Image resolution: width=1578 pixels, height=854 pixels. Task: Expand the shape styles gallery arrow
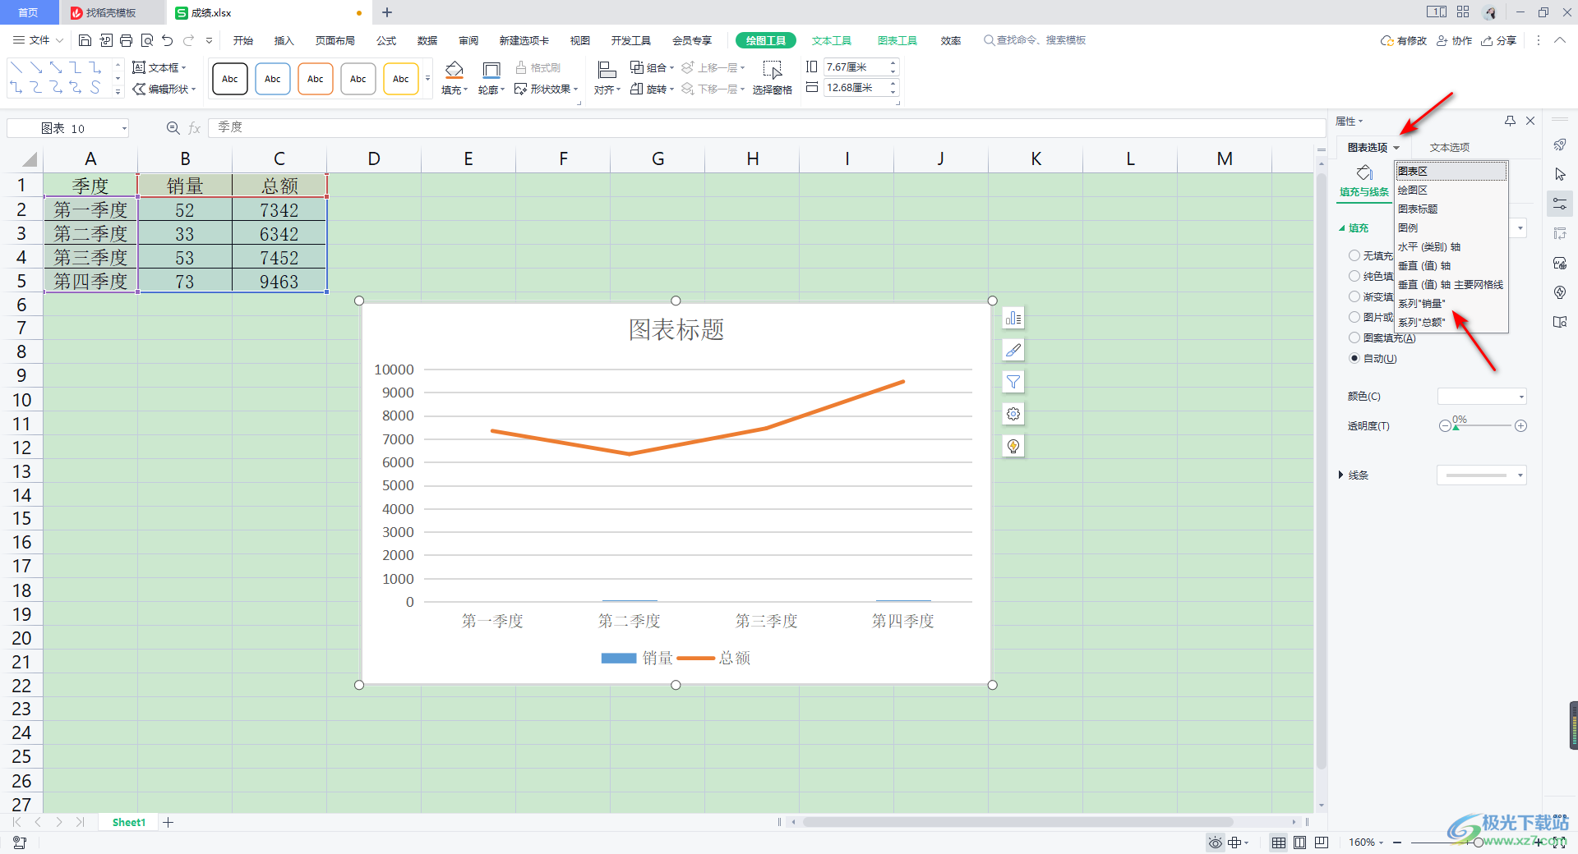point(427,79)
